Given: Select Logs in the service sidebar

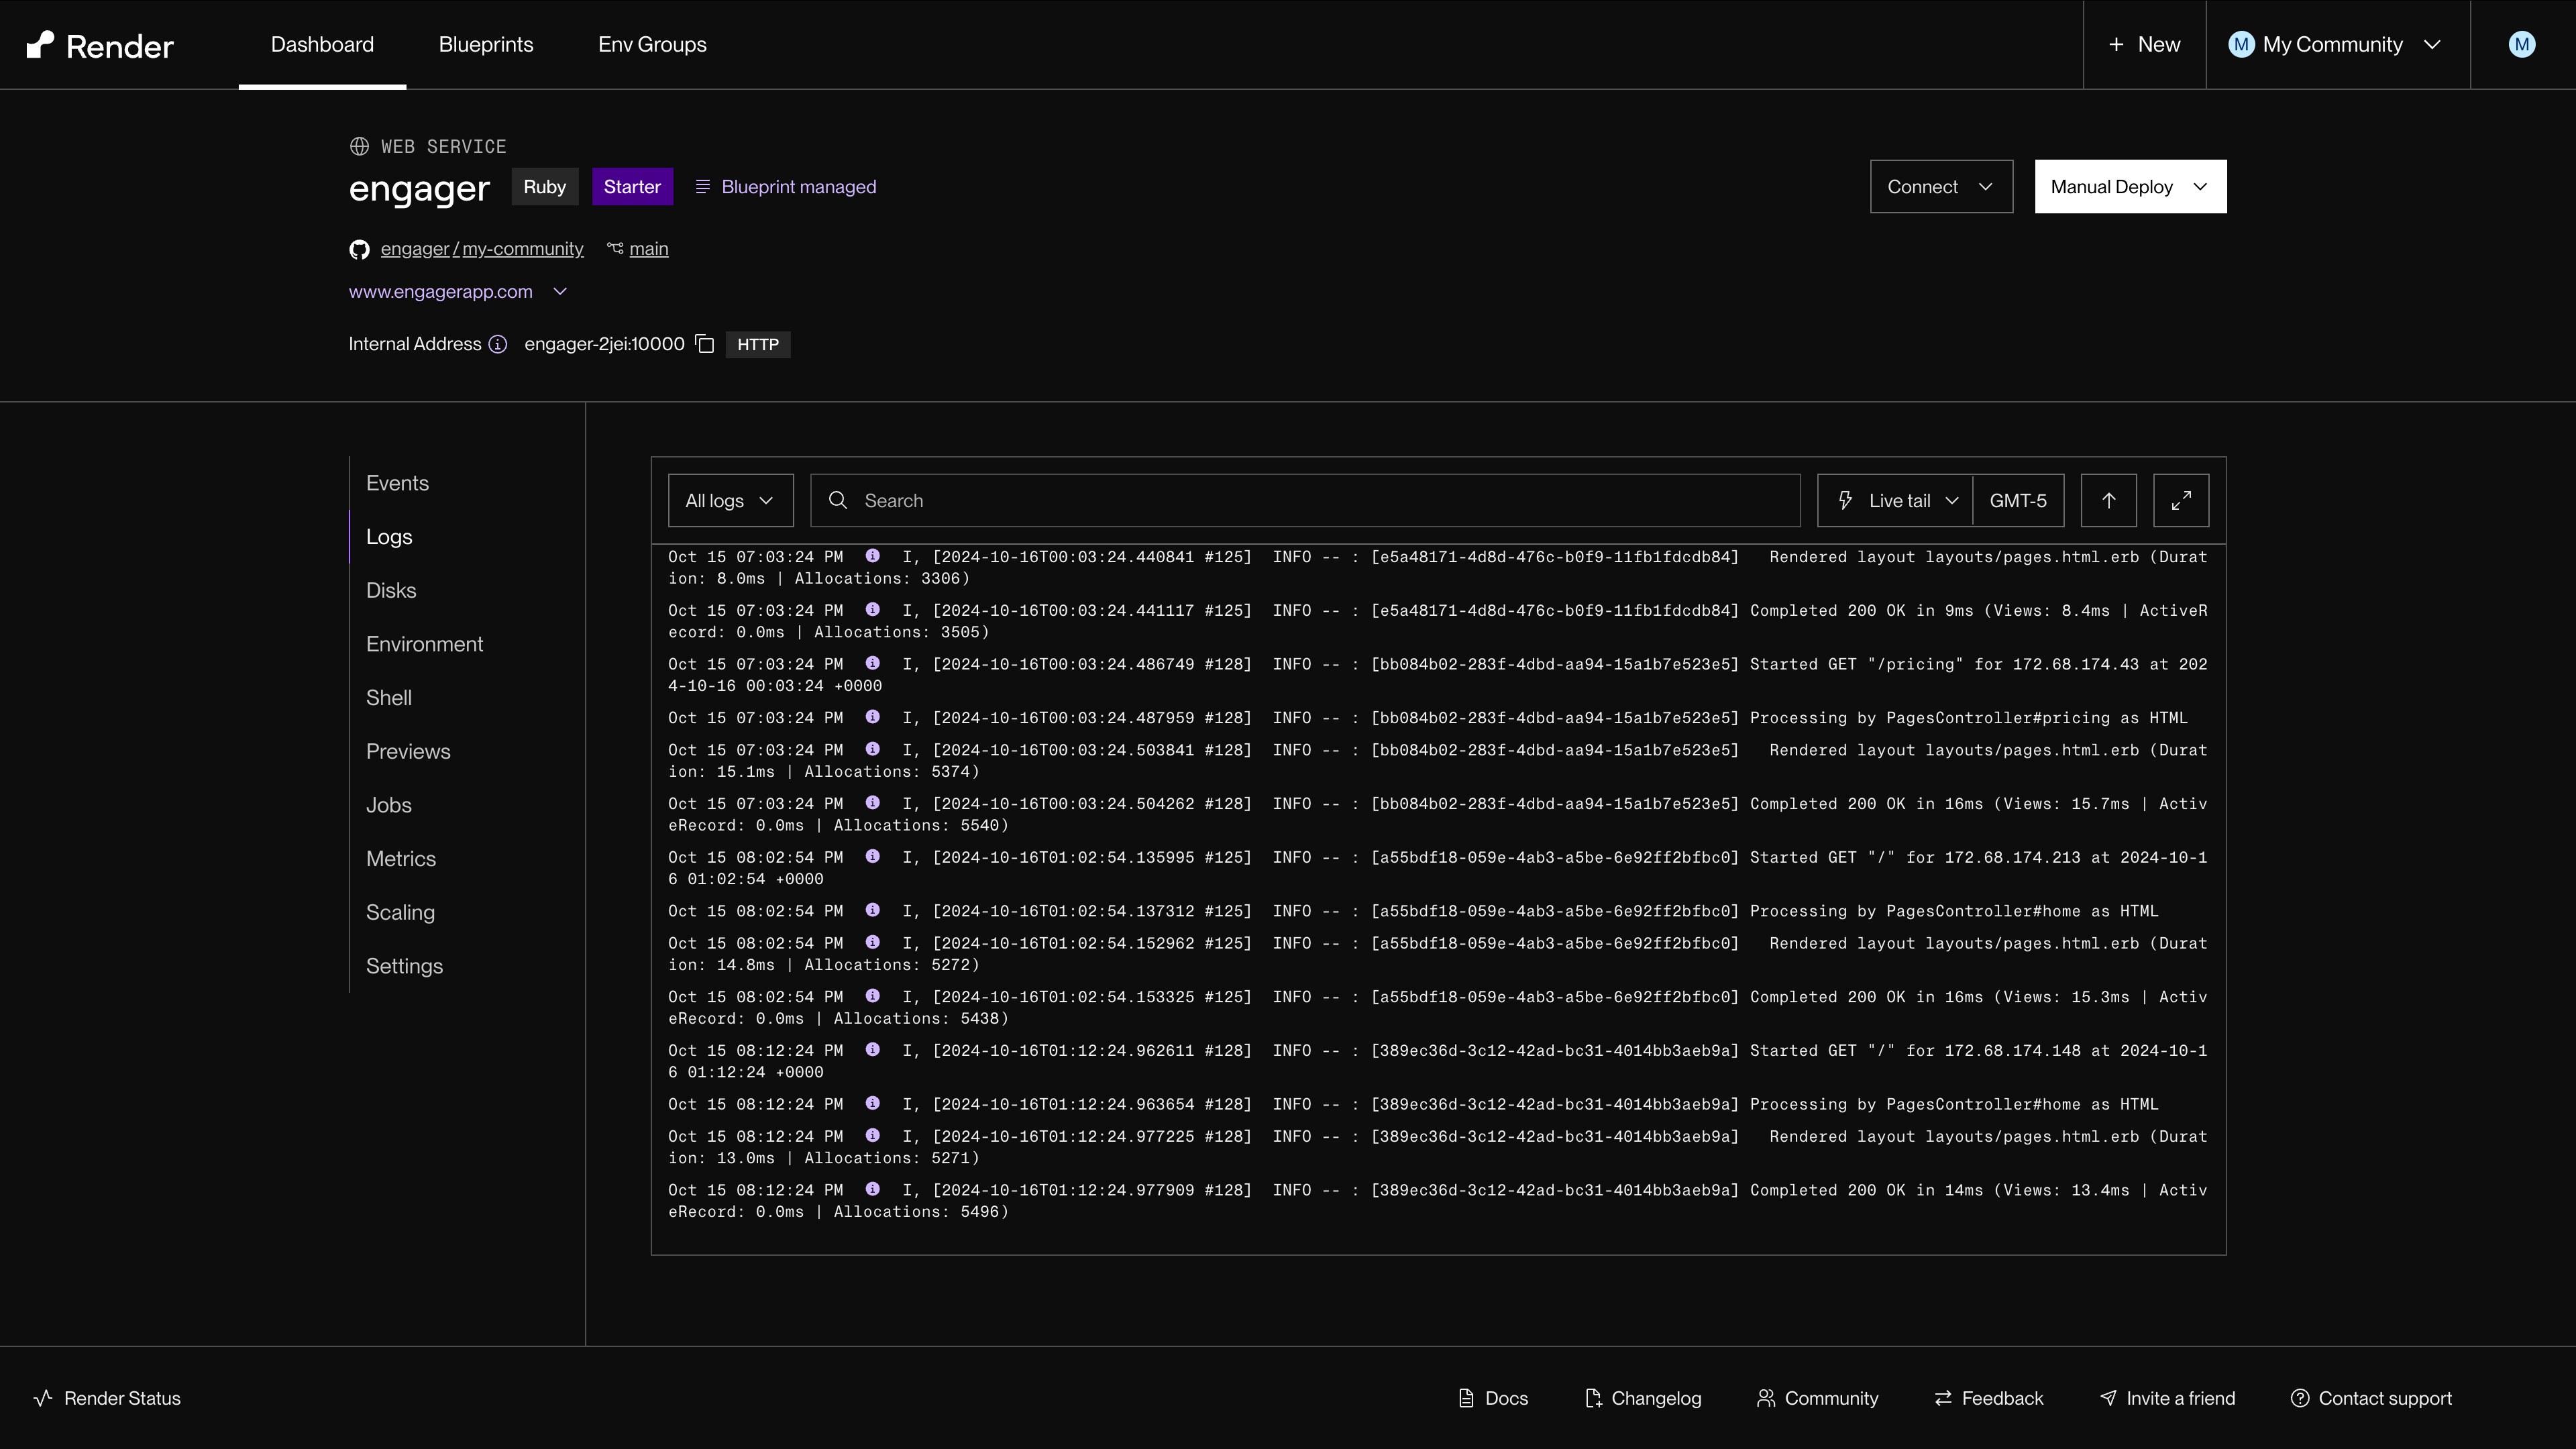Looking at the screenshot, I should pos(389,537).
